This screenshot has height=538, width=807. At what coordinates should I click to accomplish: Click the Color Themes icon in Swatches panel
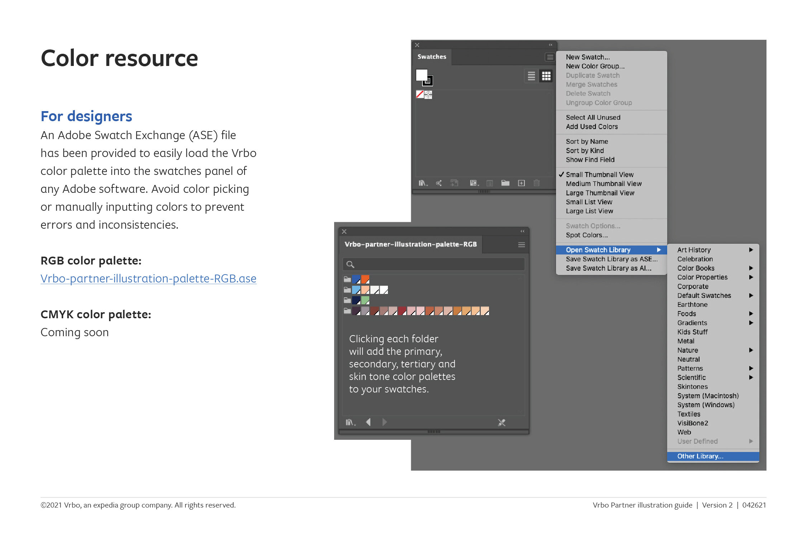pyautogui.click(x=439, y=183)
